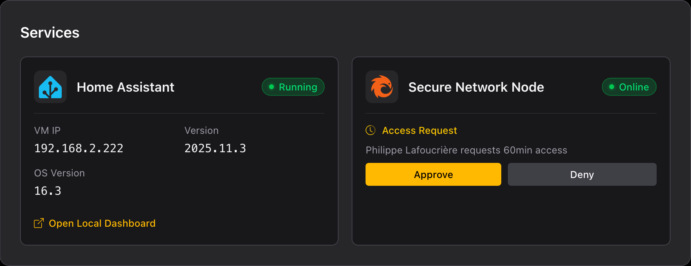Screen dimensions: 691x266
Task: Click the green dot in the Running badge
Action: point(271,87)
